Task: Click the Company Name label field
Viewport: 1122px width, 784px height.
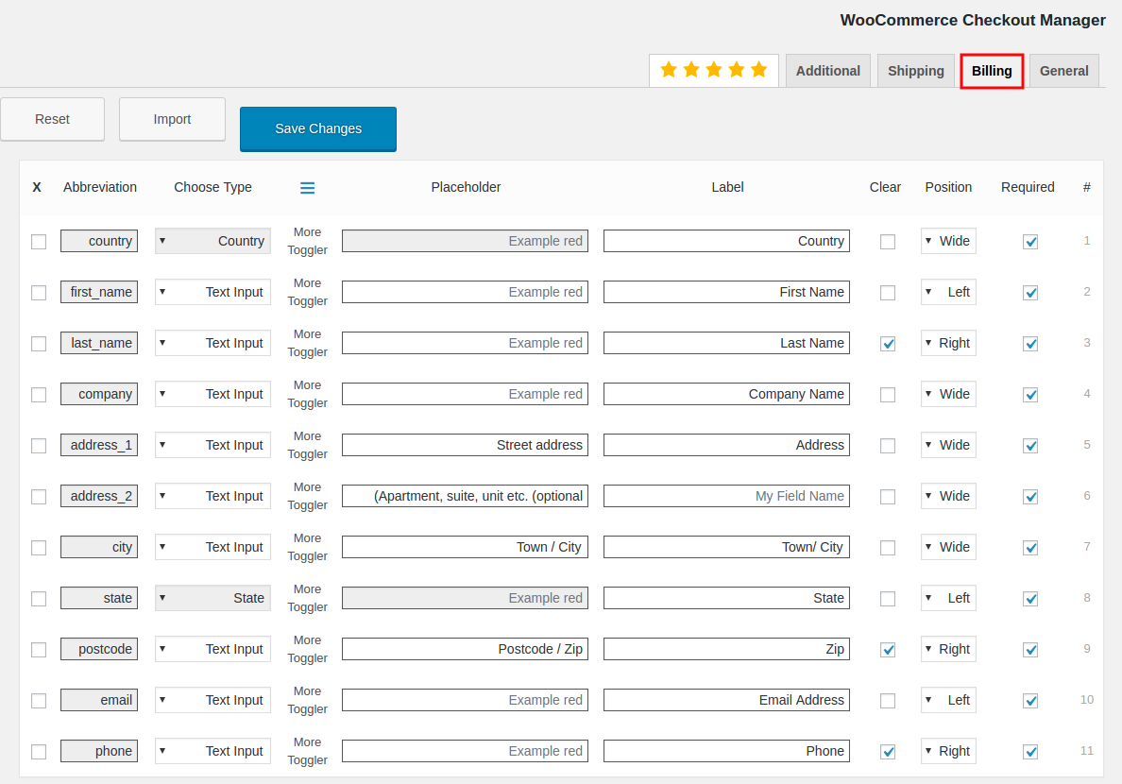Action: coord(726,394)
